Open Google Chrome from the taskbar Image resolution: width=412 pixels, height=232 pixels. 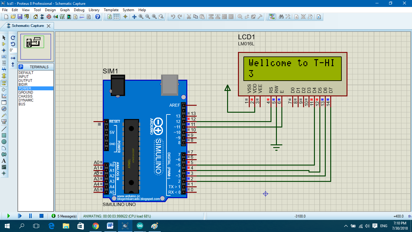(x=96, y=225)
